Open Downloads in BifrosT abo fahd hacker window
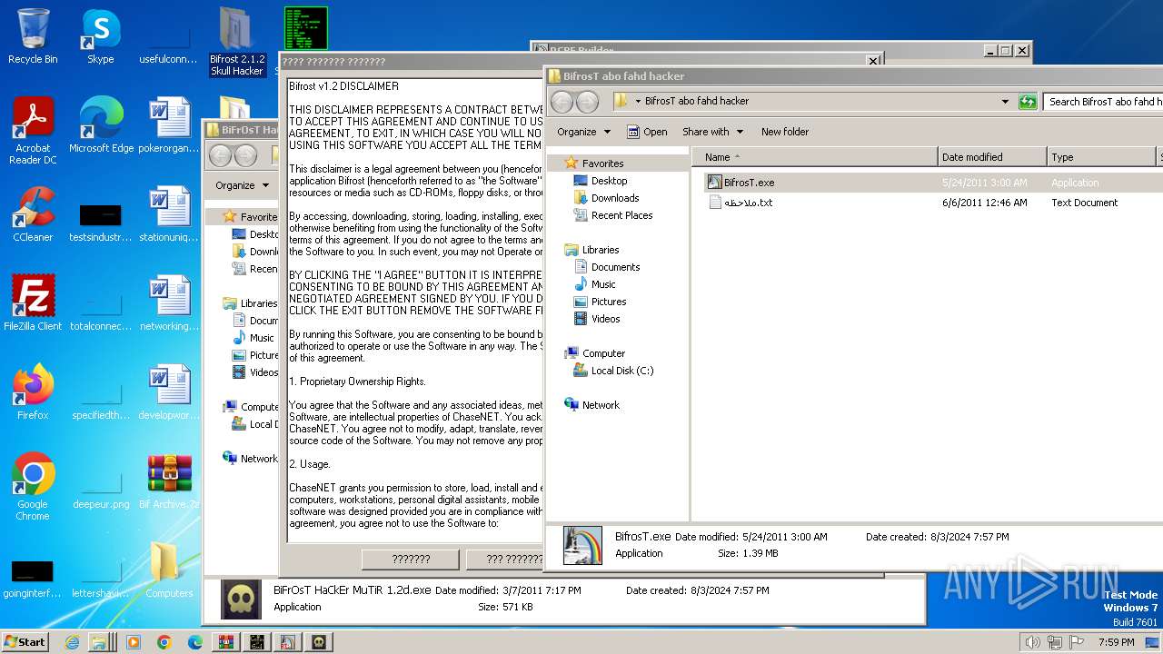The width and height of the screenshot is (1163, 654). click(x=615, y=198)
